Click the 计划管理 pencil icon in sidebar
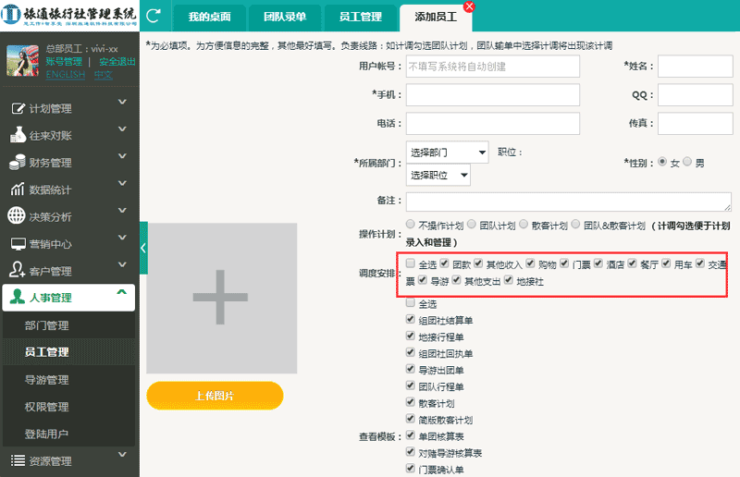The image size is (740, 477). coord(17,108)
